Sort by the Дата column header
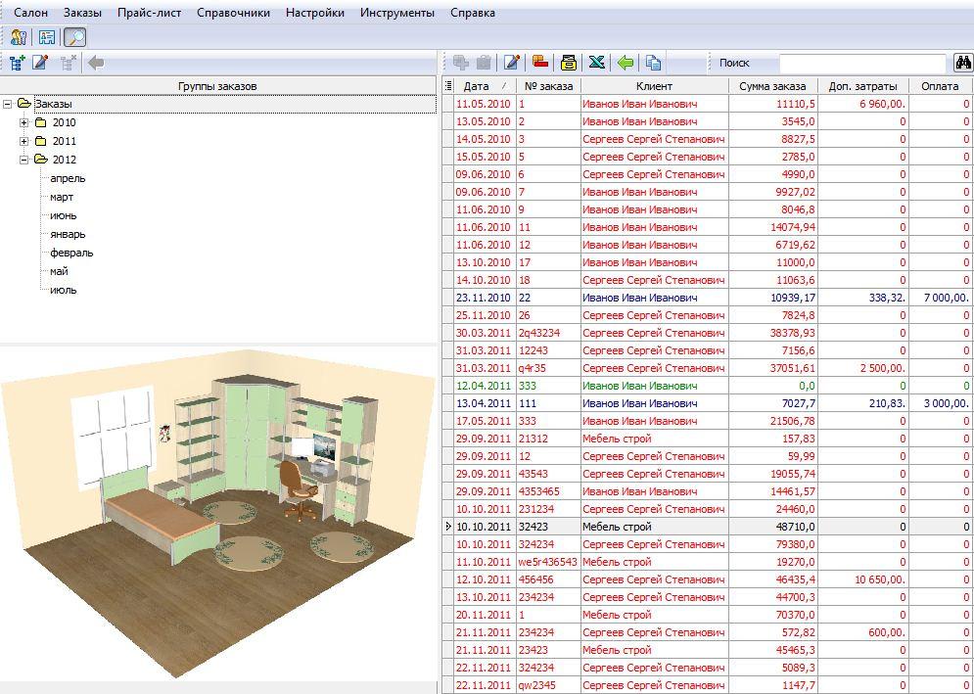Image resolution: width=974 pixels, height=694 pixels. (x=486, y=86)
